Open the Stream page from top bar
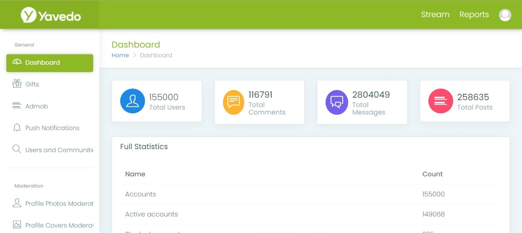The width and height of the screenshot is (522, 233). pyautogui.click(x=435, y=15)
